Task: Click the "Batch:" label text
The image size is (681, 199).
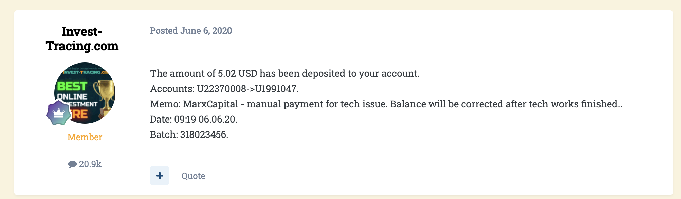Action: point(164,135)
